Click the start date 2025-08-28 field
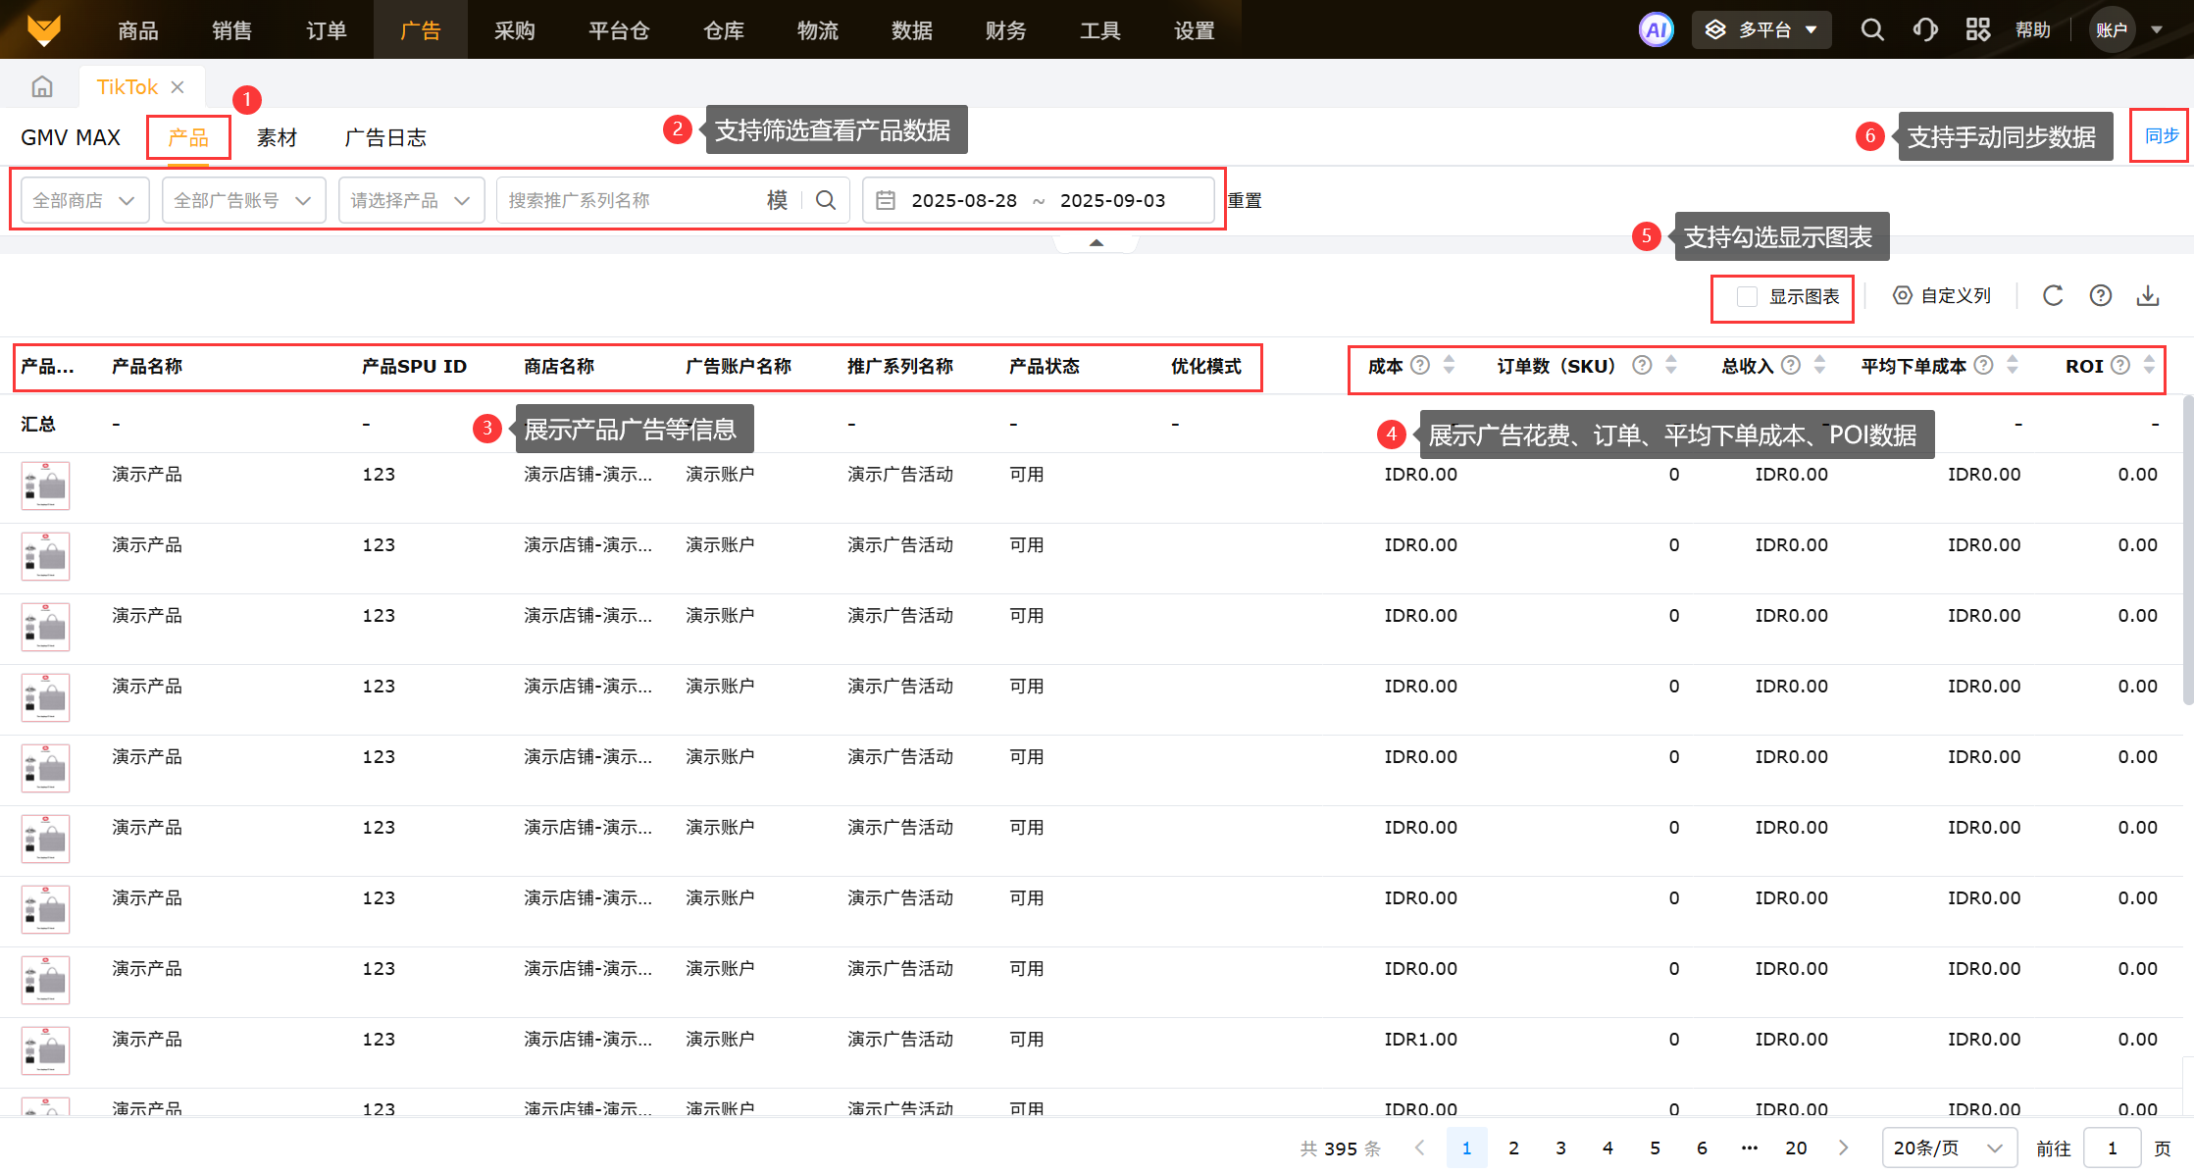This screenshot has height=1174, width=2194. [963, 200]
